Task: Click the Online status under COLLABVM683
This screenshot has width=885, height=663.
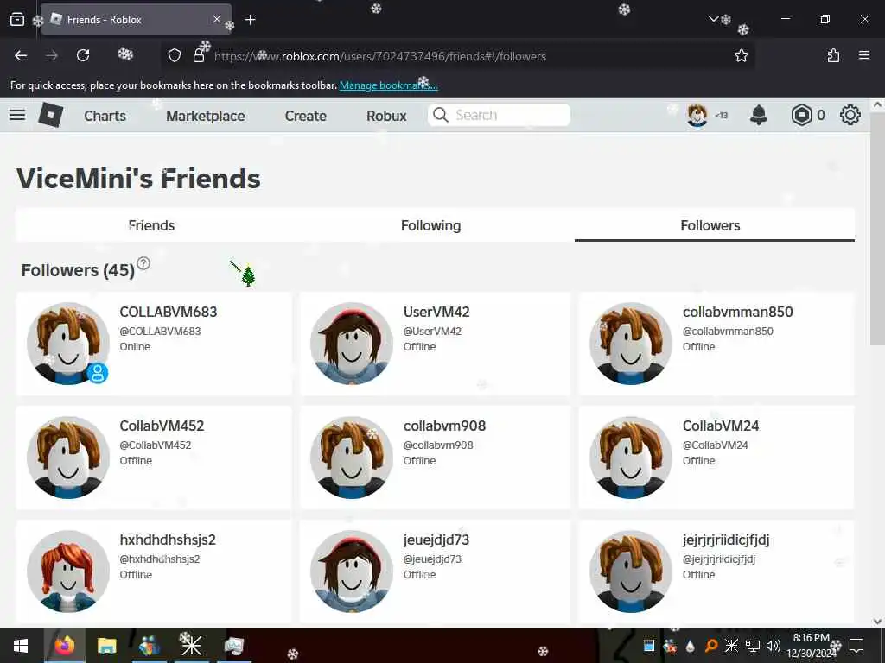Action: click(135, 347)
